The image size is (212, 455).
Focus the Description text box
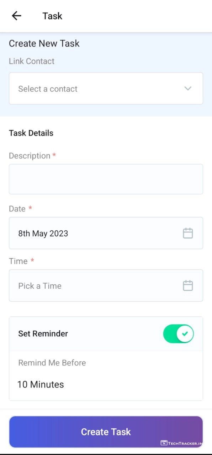[x=106, y=179]
